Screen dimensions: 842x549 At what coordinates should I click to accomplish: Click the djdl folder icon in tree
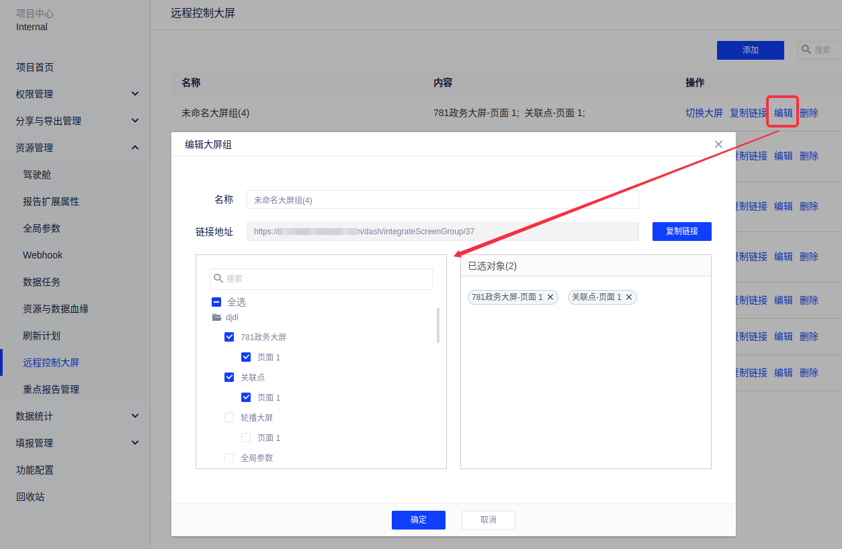(216, 317)
